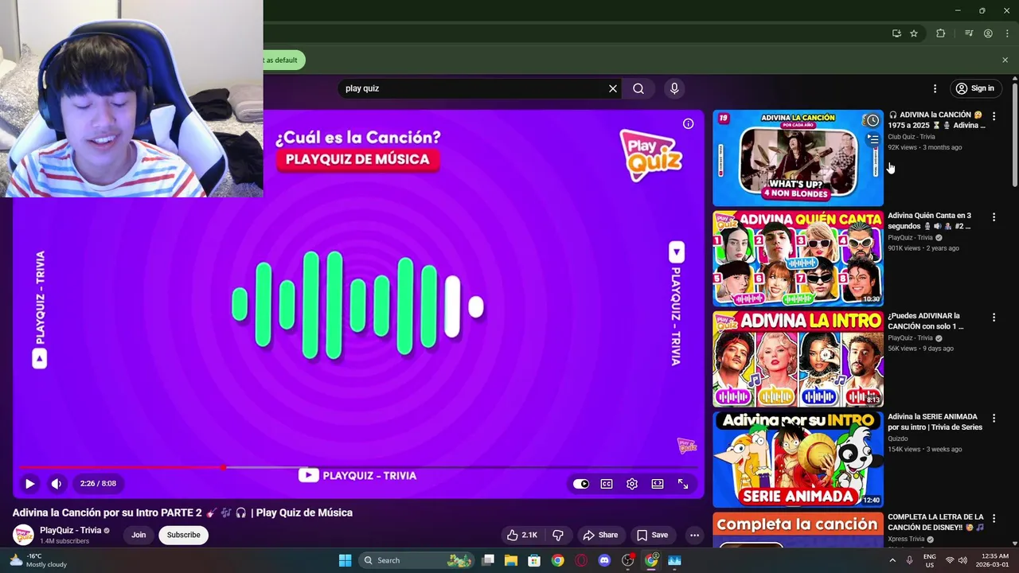1019x573 pixels.
Task: Open 'Adivina la SERIE ANIMADA por su intro' title
Action: pos(935,422)
